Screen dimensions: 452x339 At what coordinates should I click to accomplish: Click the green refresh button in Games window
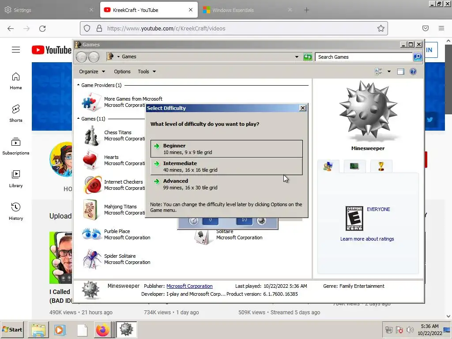[308, 57]
